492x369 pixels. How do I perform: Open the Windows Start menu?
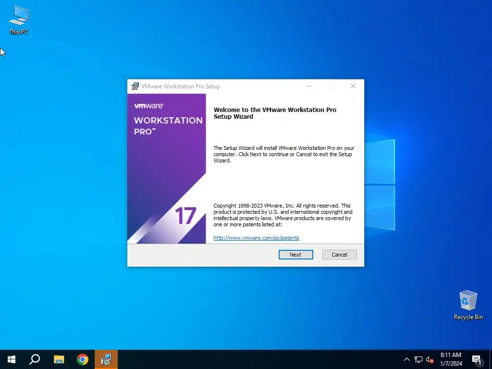[x=12, y=359]
